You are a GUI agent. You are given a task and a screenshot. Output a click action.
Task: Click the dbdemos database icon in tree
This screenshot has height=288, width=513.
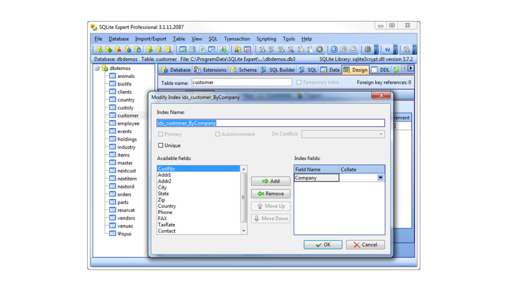[x=105, y=68]
